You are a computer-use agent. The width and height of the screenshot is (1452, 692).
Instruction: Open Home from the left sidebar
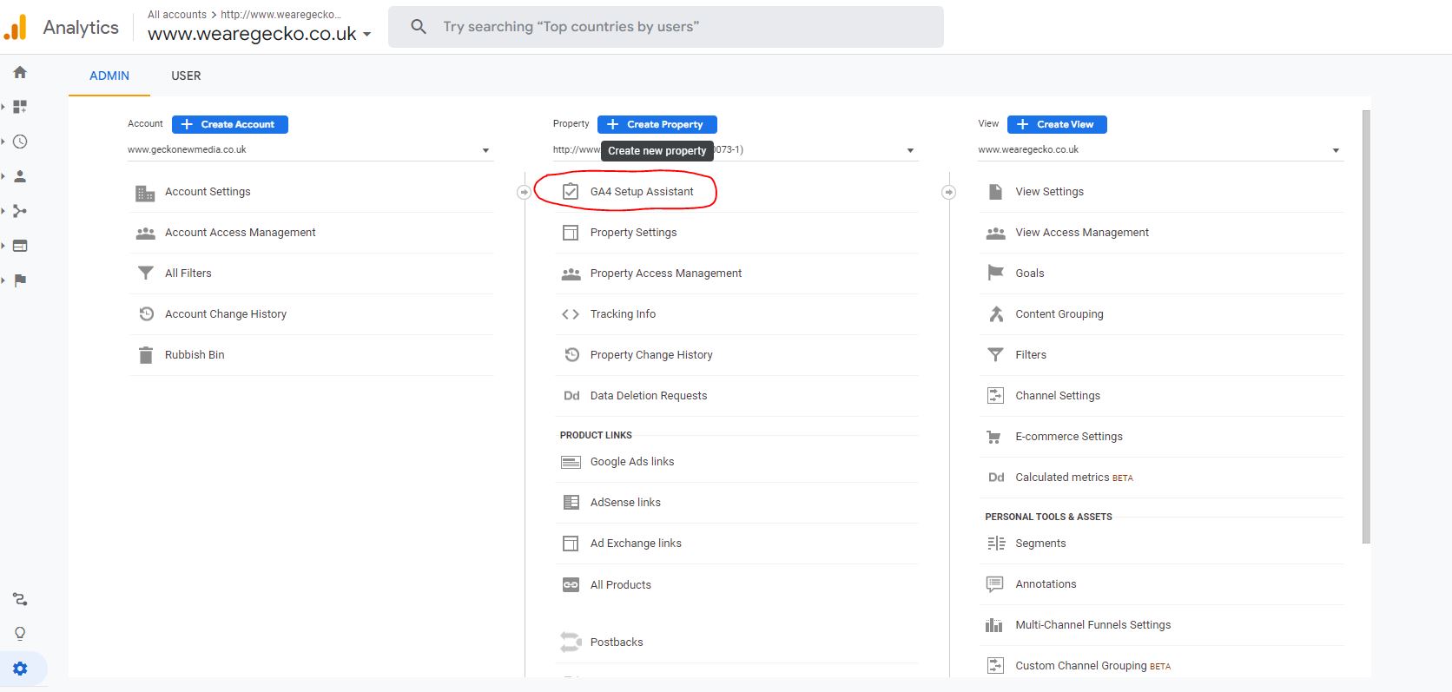20,72
